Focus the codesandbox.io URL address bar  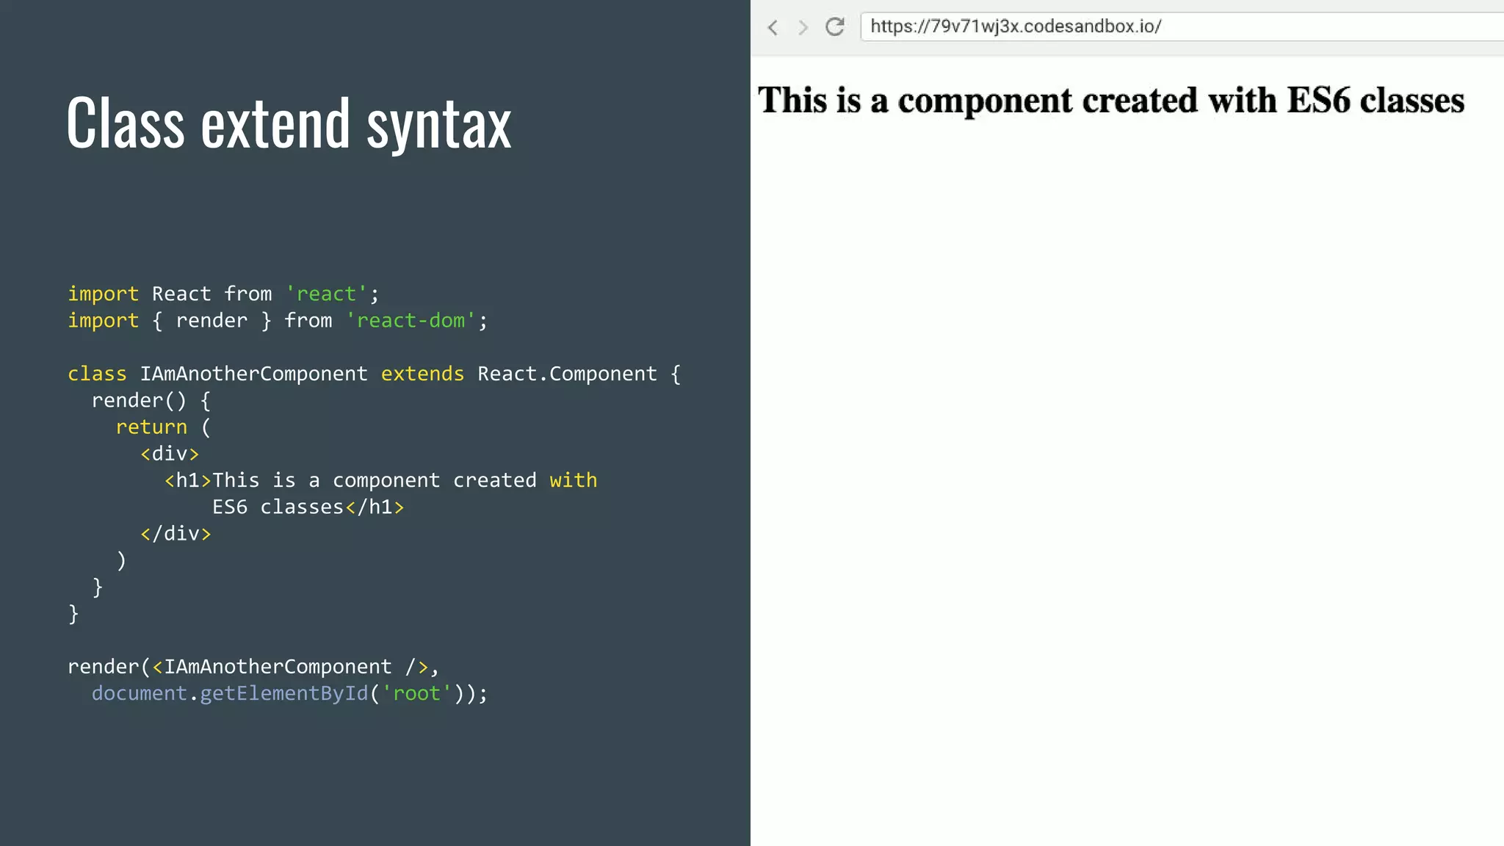click(1182, 26)
